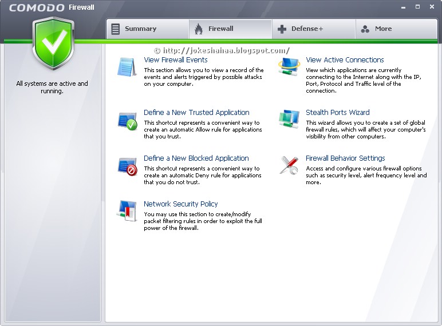The width and height of the screenshot is (442, 326).
Task: Click the description 'View which applications are currently connecting'
Action: click(x=364, y=80)
